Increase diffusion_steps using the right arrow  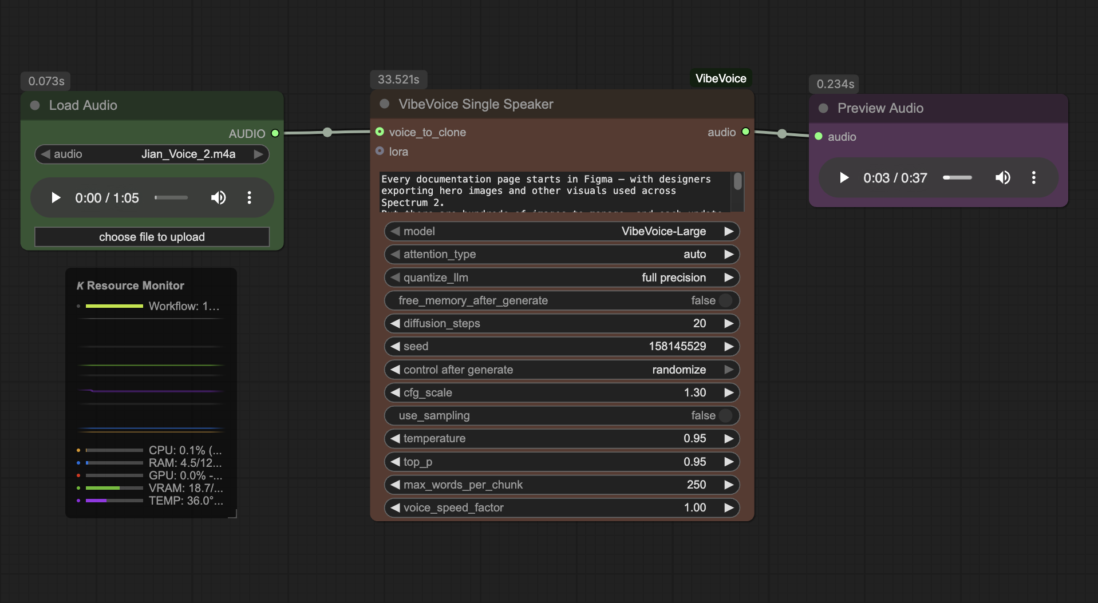(x=729, y=323)
